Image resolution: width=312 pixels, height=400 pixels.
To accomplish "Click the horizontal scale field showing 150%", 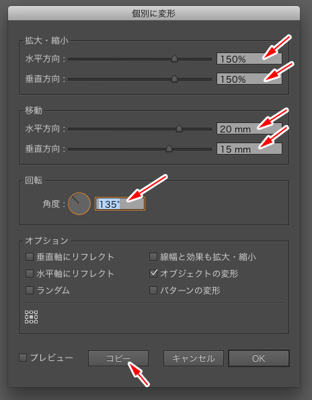I will tap(249, 58).
